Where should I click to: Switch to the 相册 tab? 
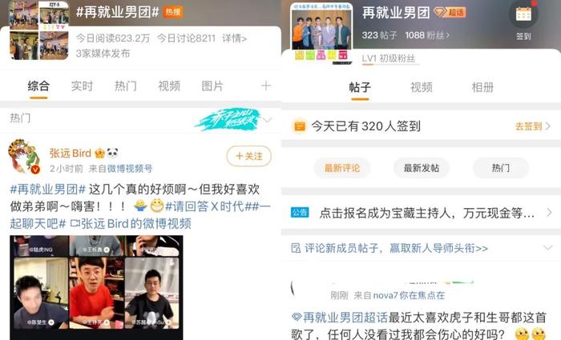(x=482, y=87)
